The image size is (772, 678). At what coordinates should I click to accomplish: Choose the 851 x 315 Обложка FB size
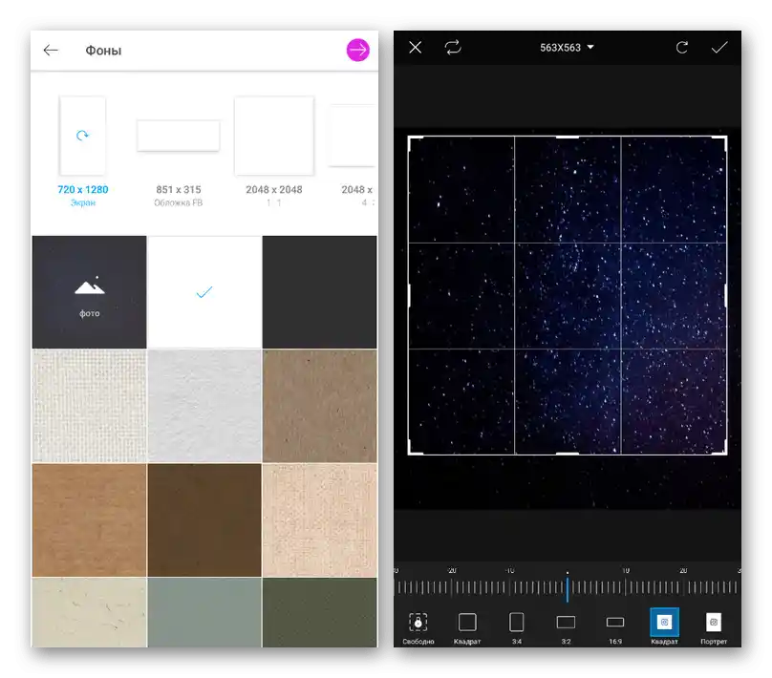pyautogui.click(x=179, y=163)
